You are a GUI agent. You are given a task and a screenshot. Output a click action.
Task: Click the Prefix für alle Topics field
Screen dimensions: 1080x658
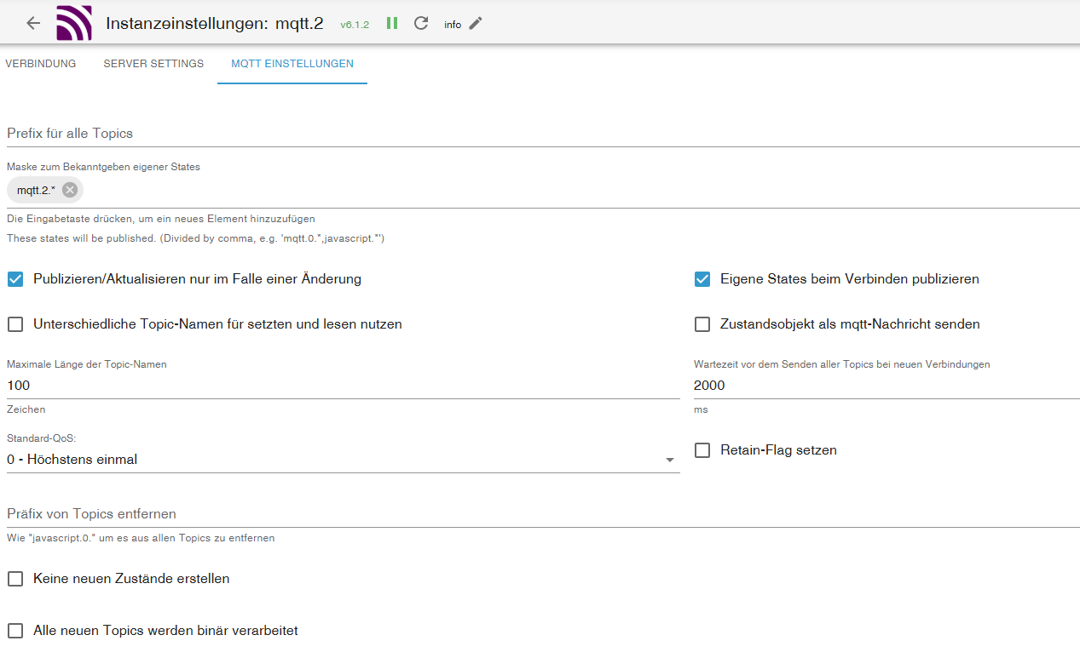(543, 134)
